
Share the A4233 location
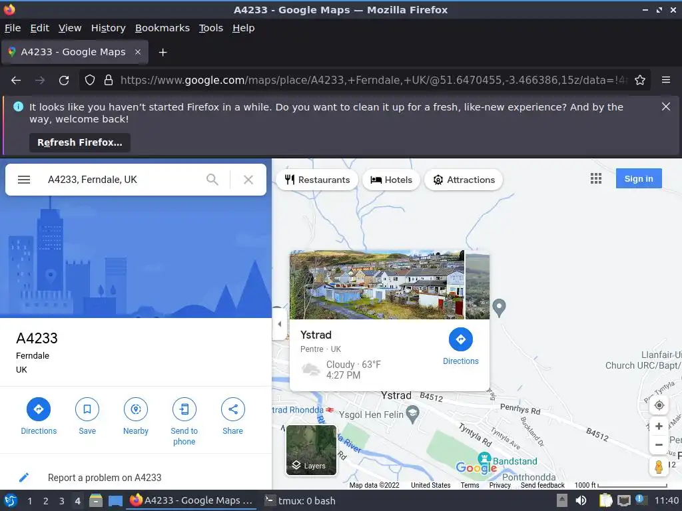232,409
